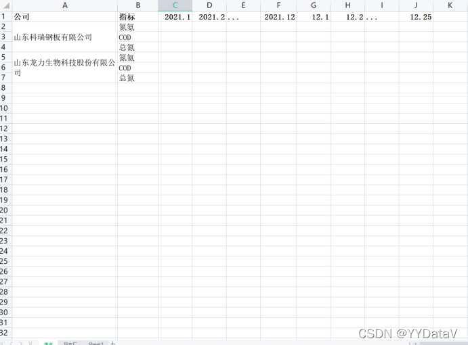
Task: Select column G header
Action: click(314, 5)
